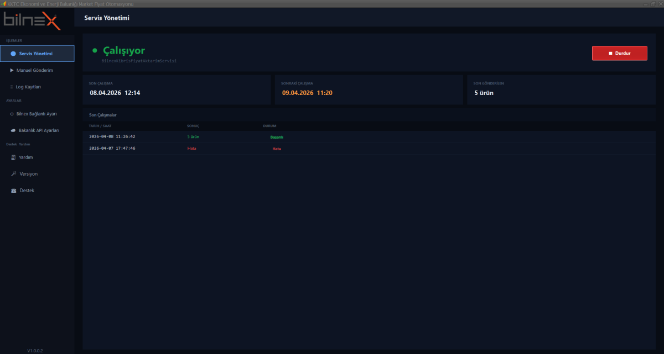Click the Sonraki Çalışma card showing 09.04.2026
The image size is (664, 354).
pos(369,89)
